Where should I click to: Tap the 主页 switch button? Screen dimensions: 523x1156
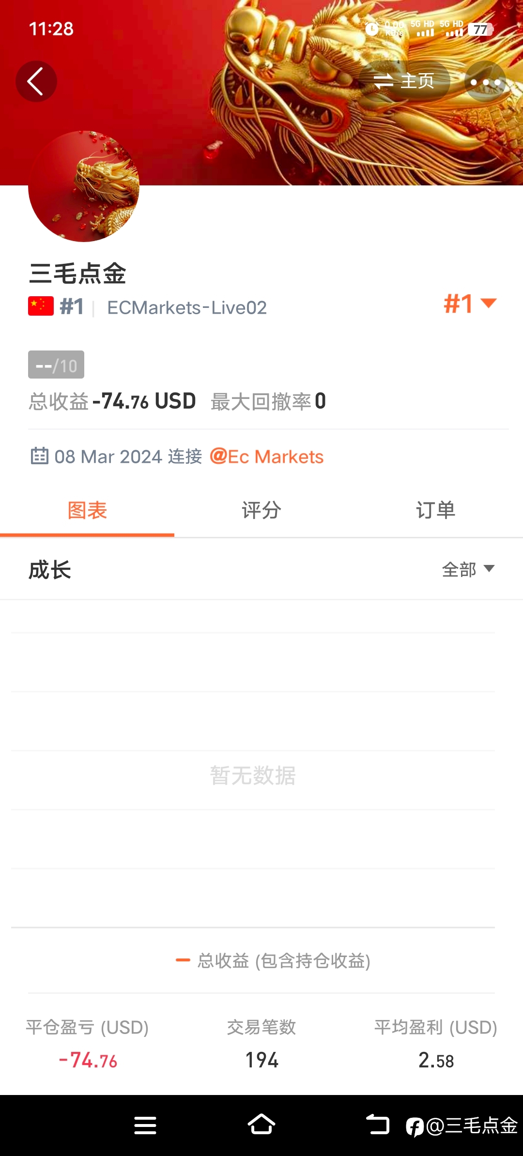(x=404, y=81)
